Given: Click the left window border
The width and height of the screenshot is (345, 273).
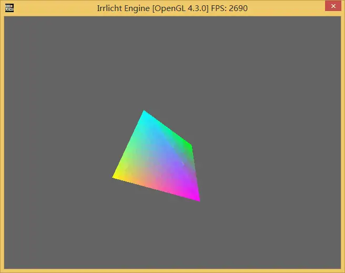Looking at the screenshot, I should coord(2,142).
